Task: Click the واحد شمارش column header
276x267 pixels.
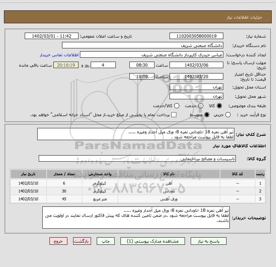Action: tap(100, 174)
